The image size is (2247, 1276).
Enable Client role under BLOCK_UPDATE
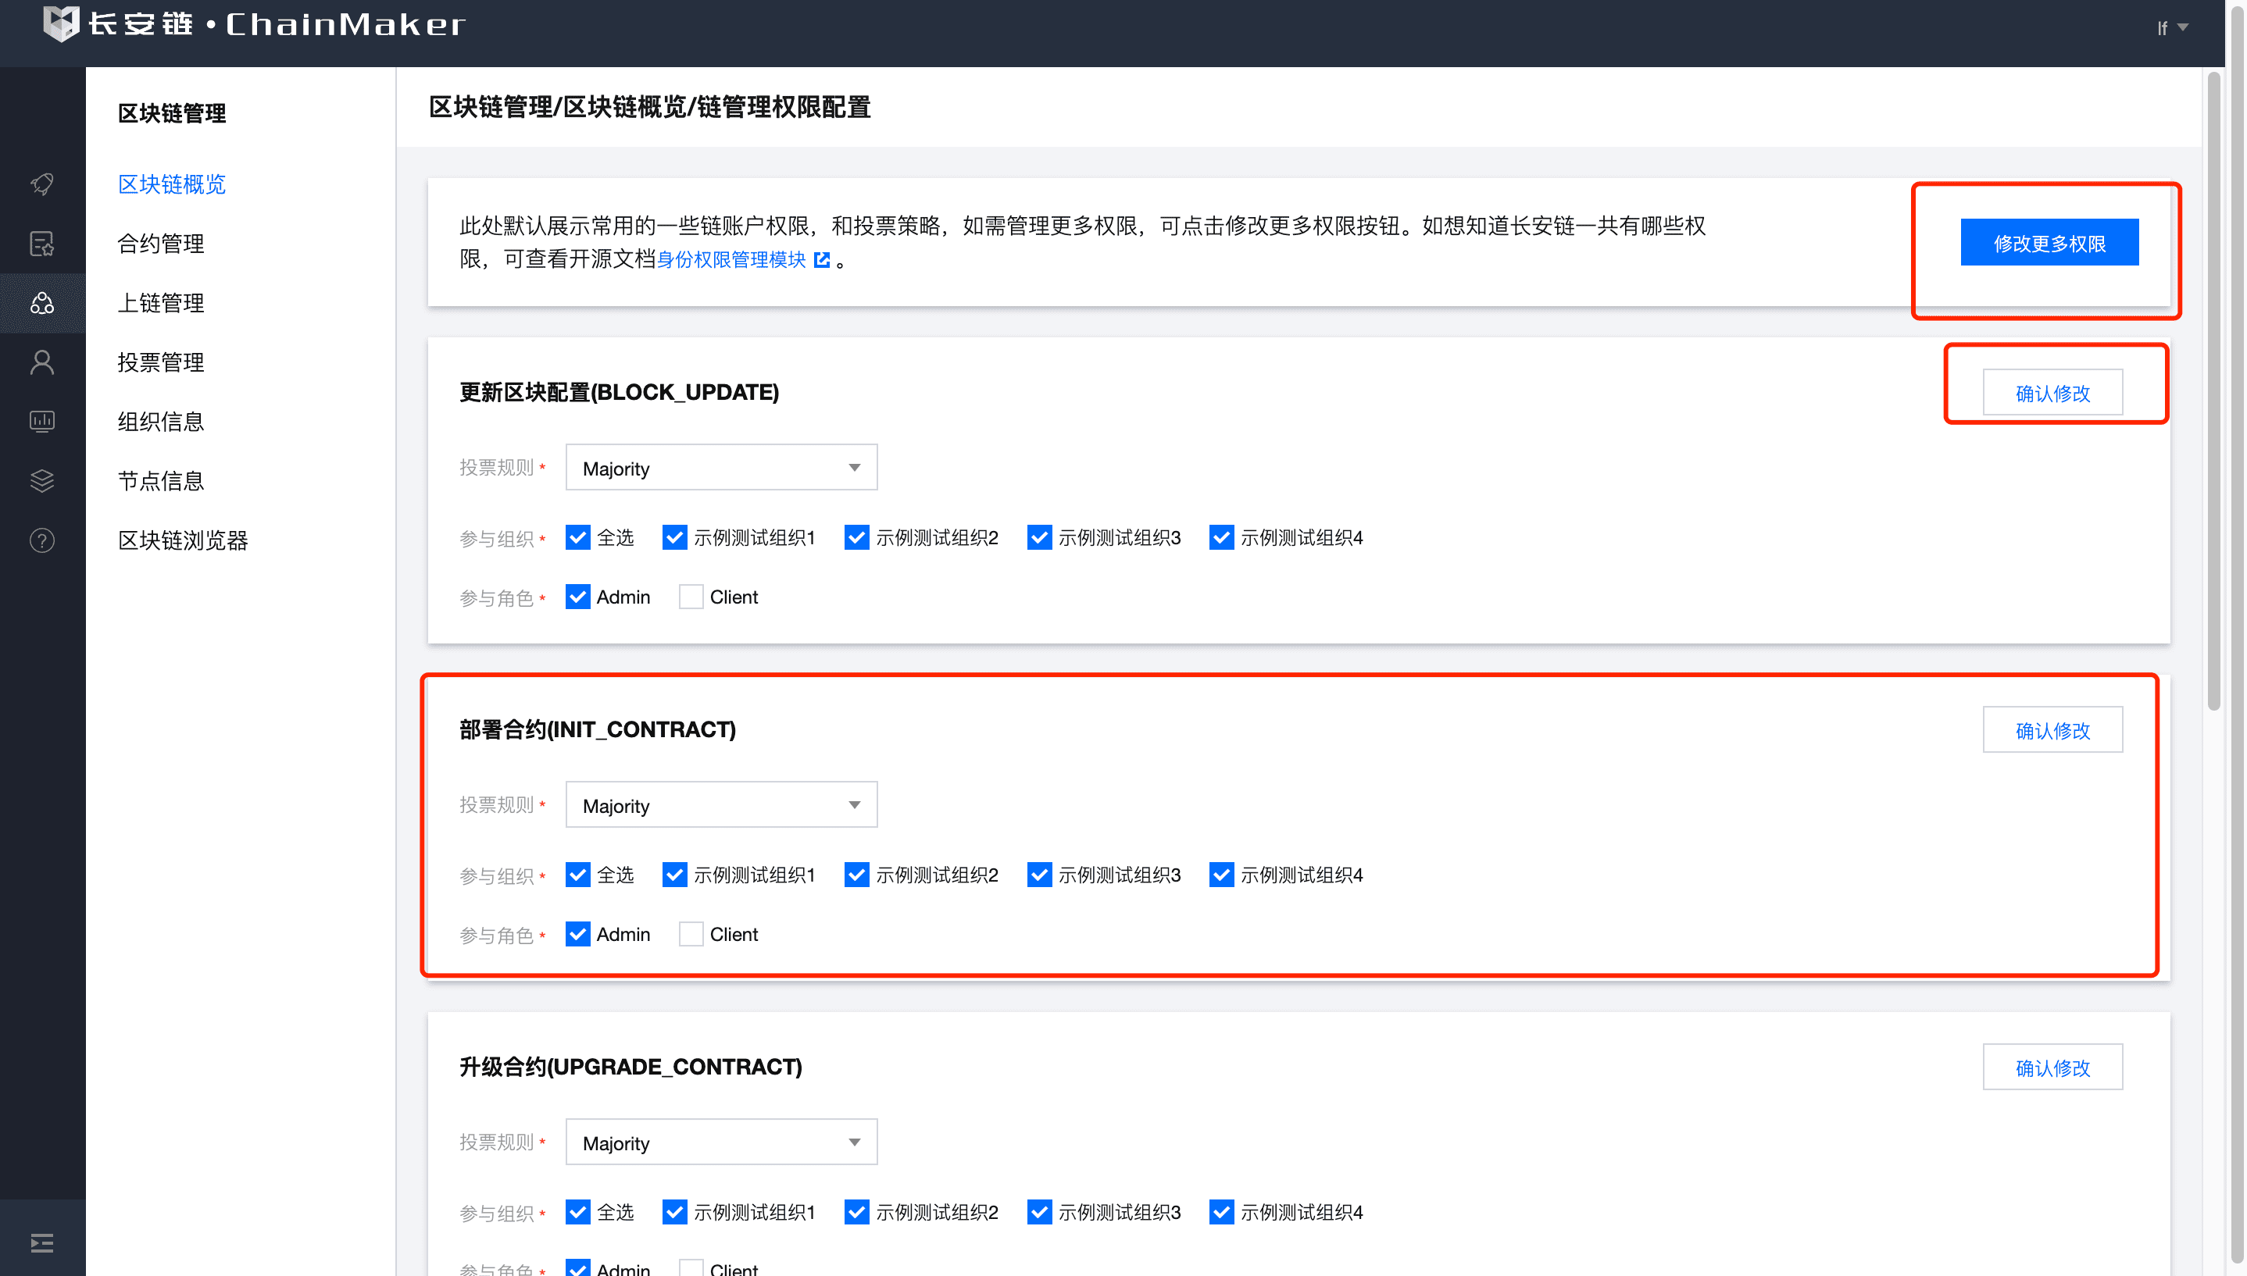pos(691,597)
